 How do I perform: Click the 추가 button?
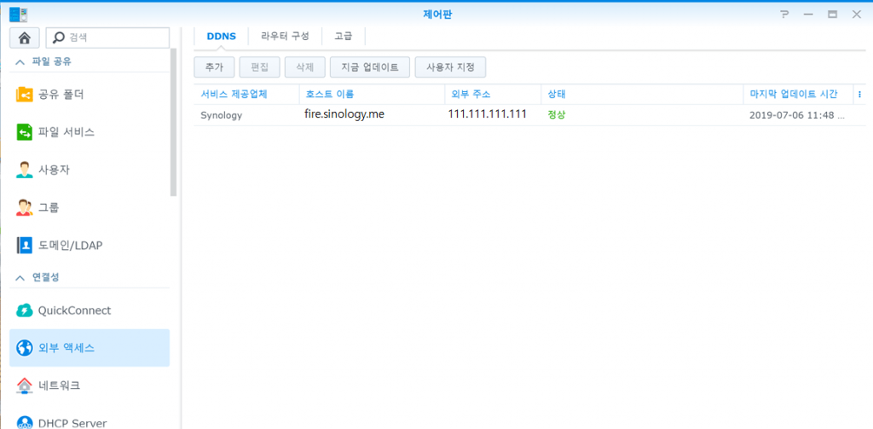pos(214,67)
